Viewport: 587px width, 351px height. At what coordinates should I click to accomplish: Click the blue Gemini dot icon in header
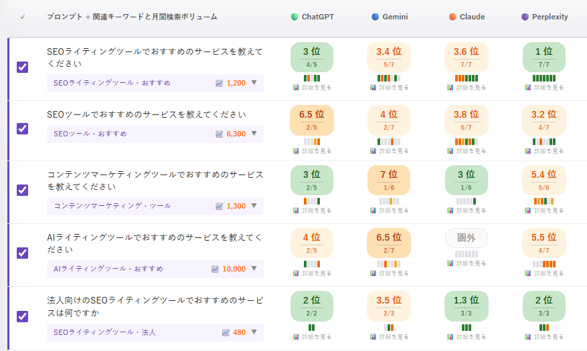(375, 17)
